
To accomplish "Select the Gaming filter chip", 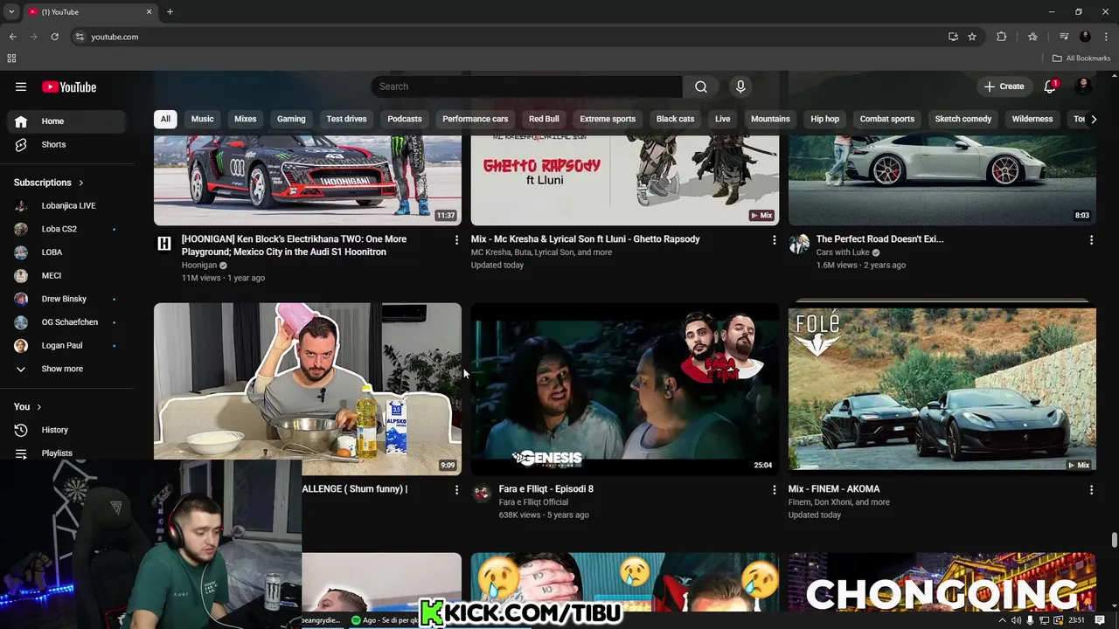I will [x=291, y=119].
